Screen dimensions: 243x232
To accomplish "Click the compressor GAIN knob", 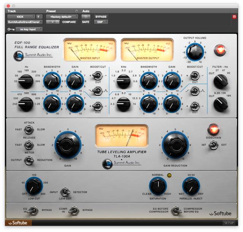I will click(68, 145).
